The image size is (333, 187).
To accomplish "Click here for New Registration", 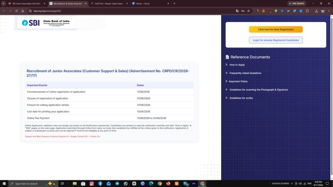I will tap(276, 29).
